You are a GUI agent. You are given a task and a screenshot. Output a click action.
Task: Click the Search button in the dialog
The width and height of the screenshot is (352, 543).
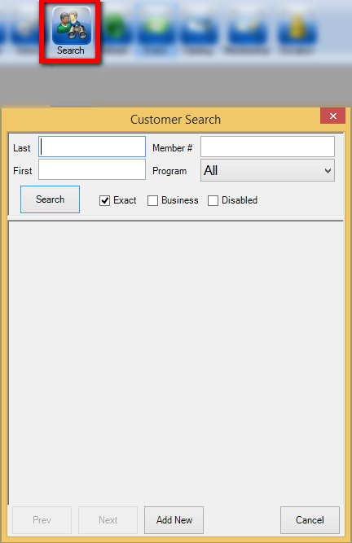click(50, 199)
